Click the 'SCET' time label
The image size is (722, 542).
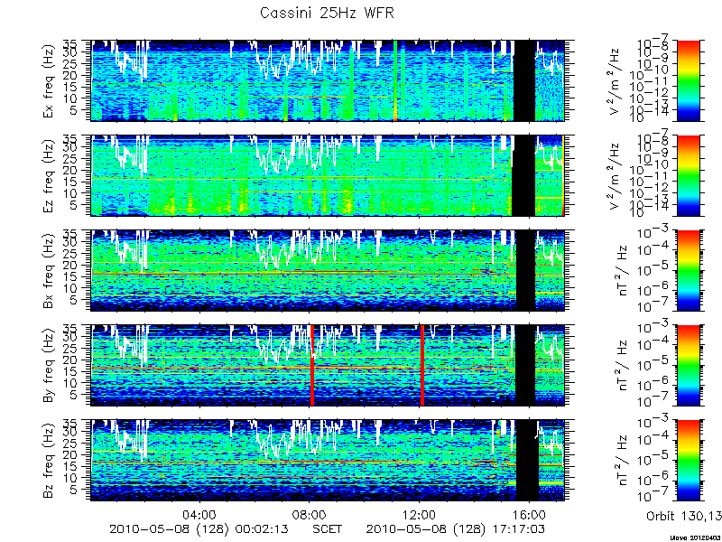coord(328,528)
